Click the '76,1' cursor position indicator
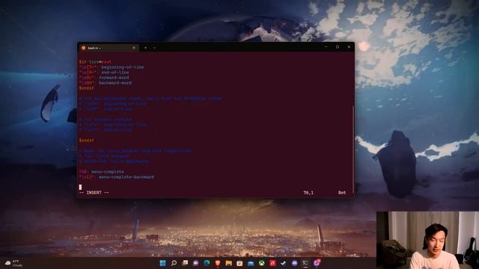The height and width of the screenshot is (269, 479). pyautogui.click(x=308, y=193)
